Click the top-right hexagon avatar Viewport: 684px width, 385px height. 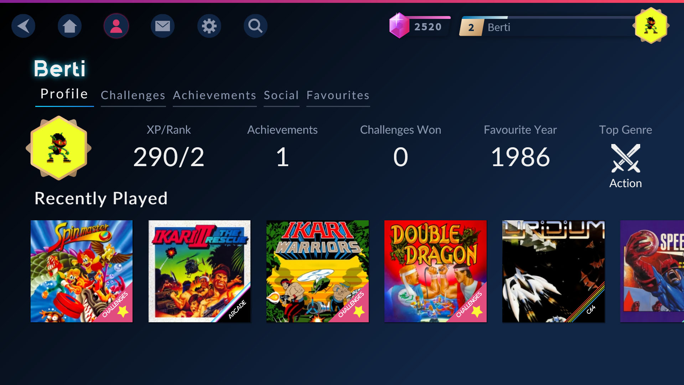651,26
